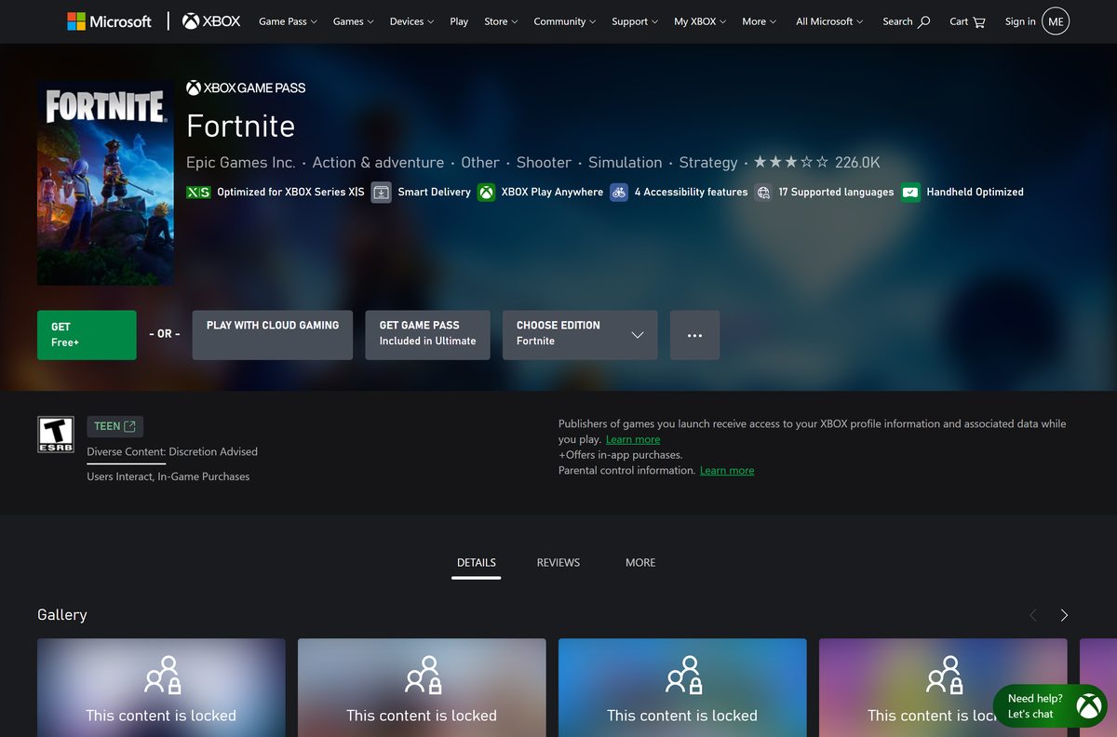Click the Microsoft logo
This screenshot has width=1117, height=737.
pyautogui.click(x=109, y=20)
